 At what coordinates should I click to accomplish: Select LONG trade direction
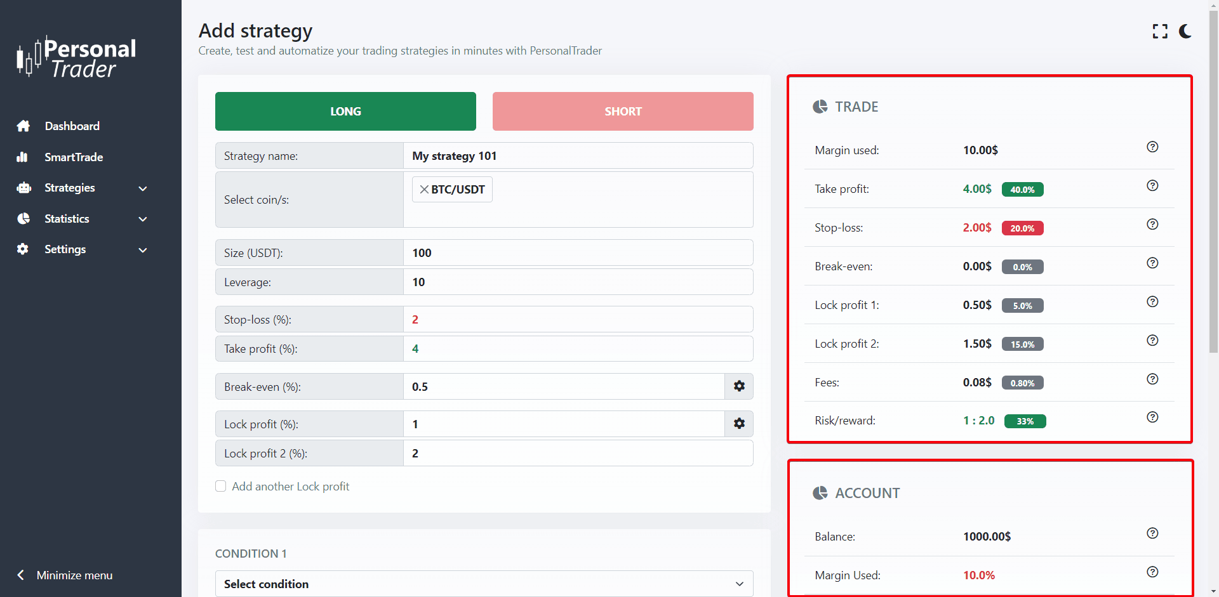[x=345, y=112]
